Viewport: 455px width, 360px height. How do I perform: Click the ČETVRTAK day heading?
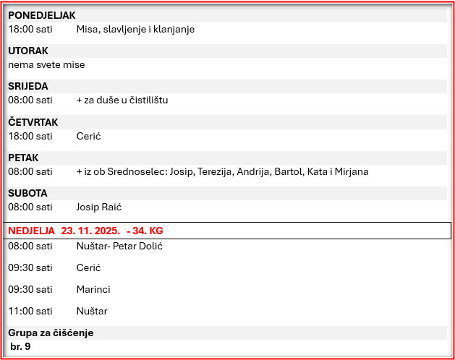pyautogui.click(x=33, y=122)
